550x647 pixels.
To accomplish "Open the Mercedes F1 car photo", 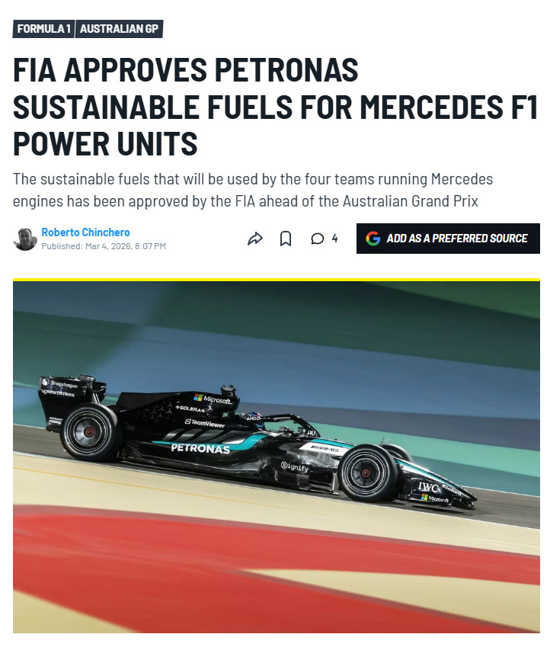I will pyautogui.click(x=277, y=456).
